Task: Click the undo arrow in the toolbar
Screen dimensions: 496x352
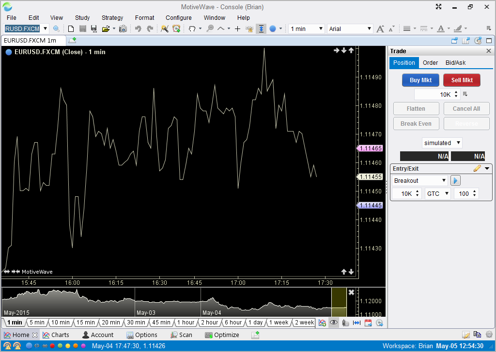Action: [138, 29]
